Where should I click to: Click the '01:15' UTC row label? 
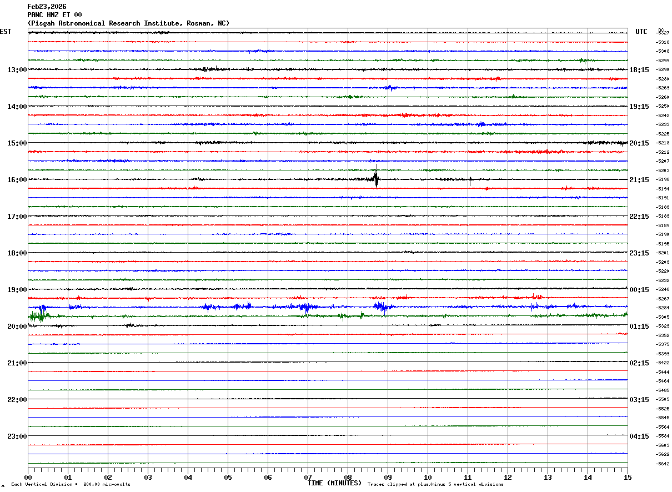(x=639, y=327)
